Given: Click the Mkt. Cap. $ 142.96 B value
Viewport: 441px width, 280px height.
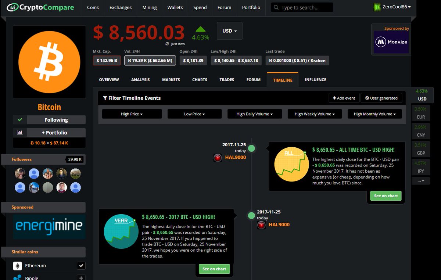Looking at the screenshot, I should click(107, 61).
